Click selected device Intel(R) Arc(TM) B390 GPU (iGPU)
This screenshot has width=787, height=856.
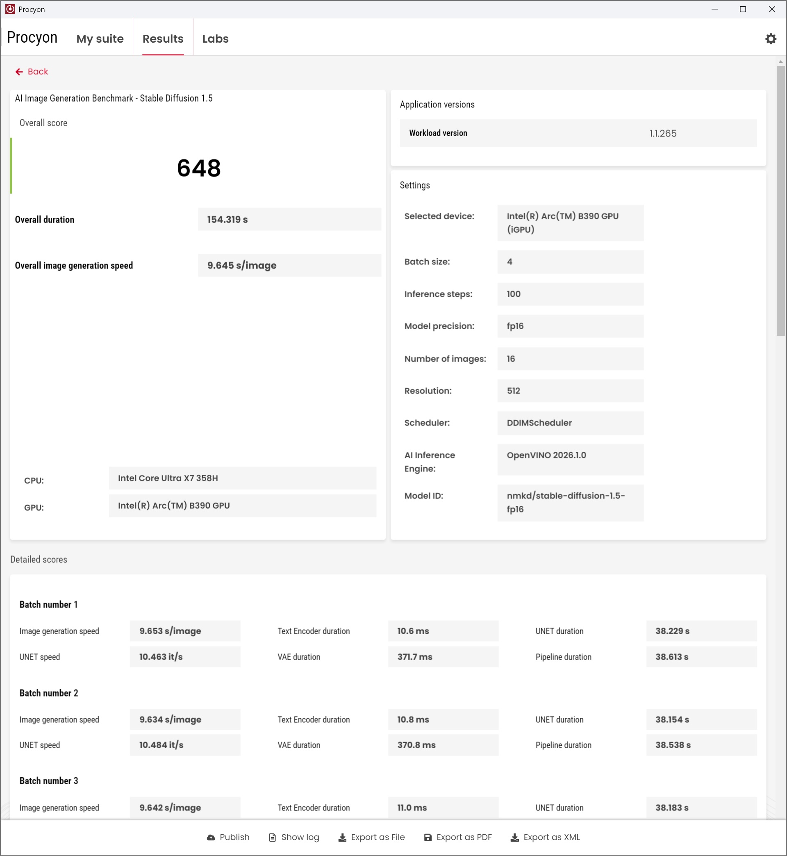coord(571,223)
